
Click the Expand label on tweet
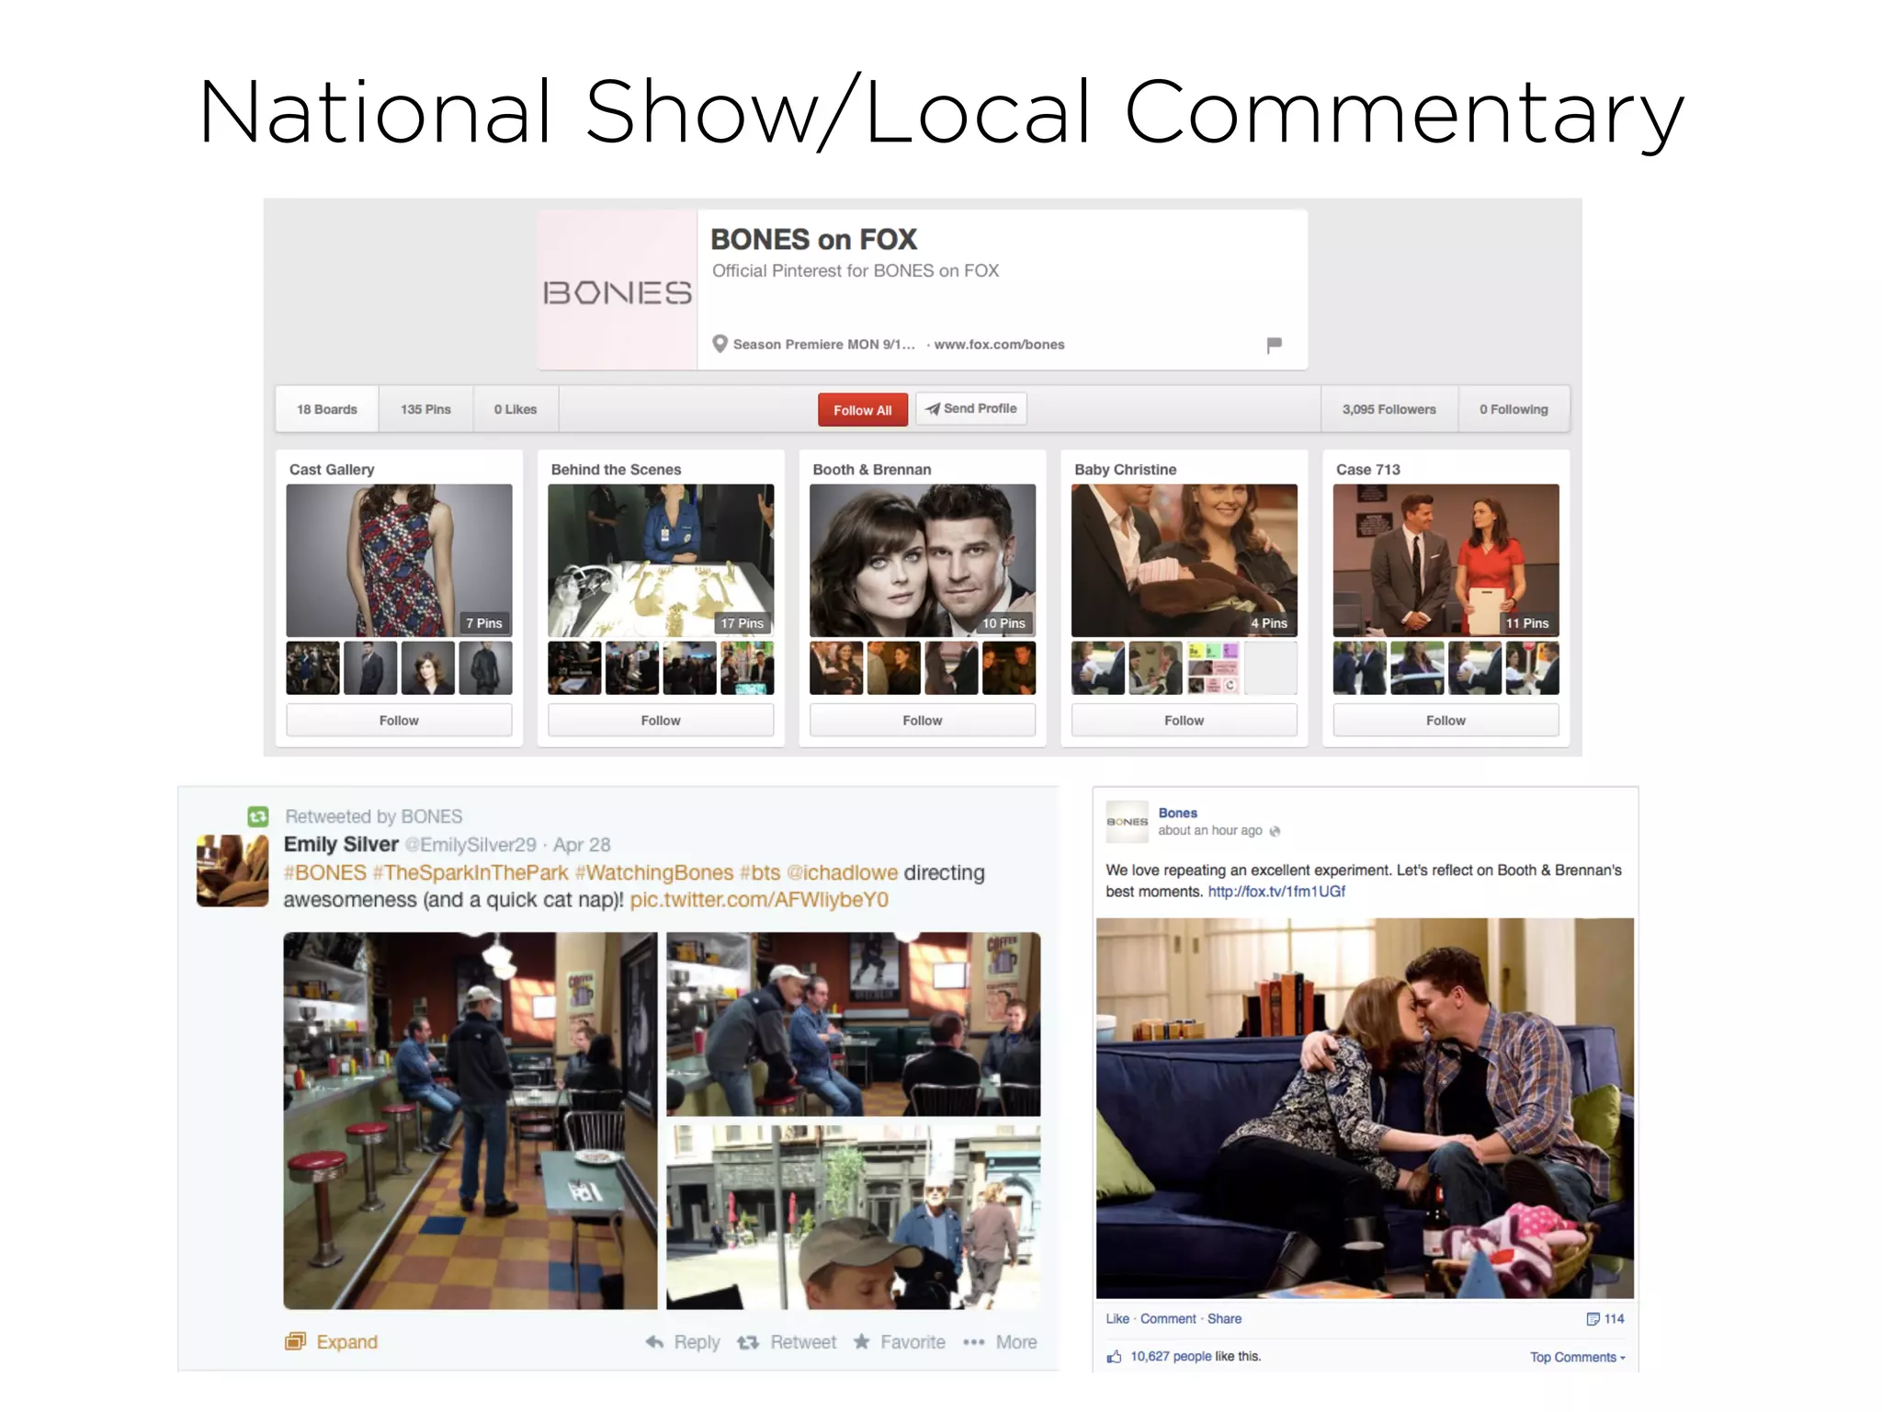[x=347, y=1342]
